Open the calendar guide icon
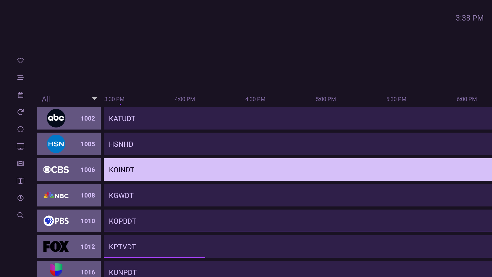Screen dimensions: 492x277 (20, 95)
